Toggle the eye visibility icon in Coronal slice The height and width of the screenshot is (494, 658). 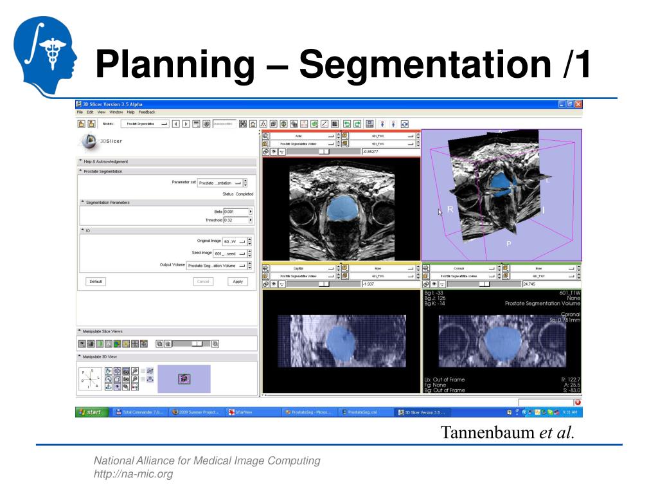[434, 284]
